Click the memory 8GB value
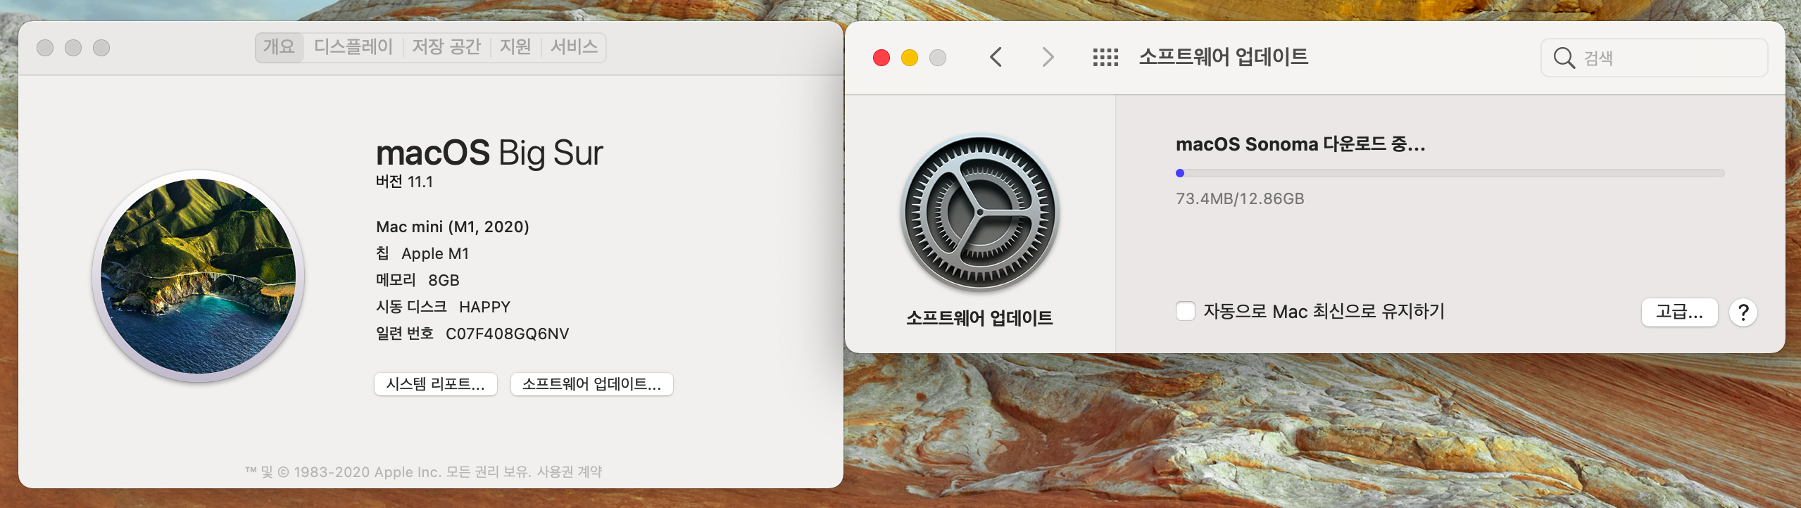The width and height of the screenshot is (1801, 508). pos(444,280)
